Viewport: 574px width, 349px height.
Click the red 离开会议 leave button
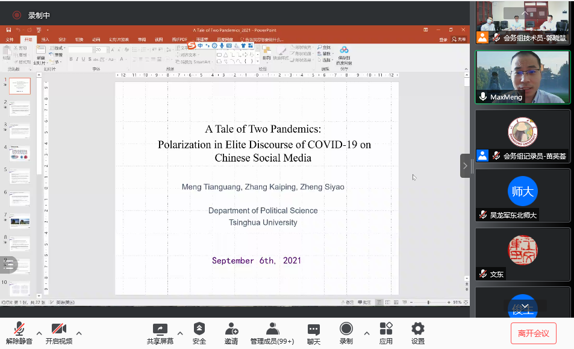click(x=533, y=333)
